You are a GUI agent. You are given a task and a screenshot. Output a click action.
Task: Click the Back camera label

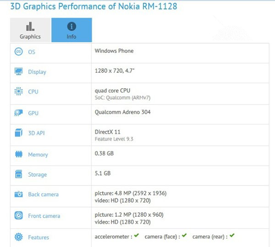43,195
